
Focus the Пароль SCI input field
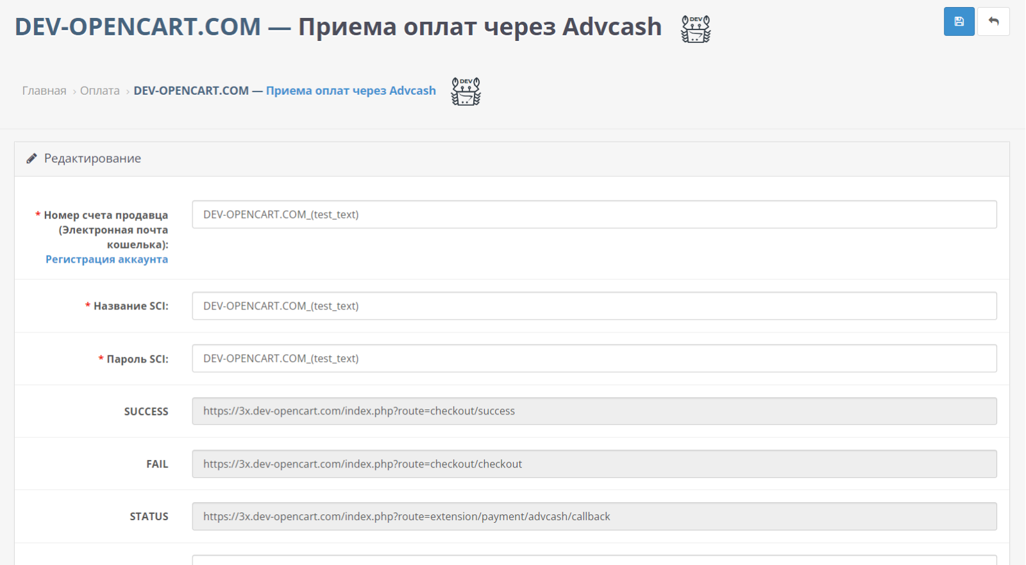point(594,359)
